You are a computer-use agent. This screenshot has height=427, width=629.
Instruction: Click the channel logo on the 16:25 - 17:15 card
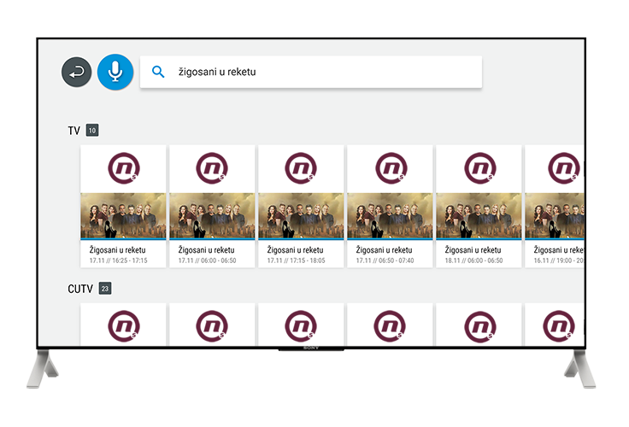click(123, 168)
